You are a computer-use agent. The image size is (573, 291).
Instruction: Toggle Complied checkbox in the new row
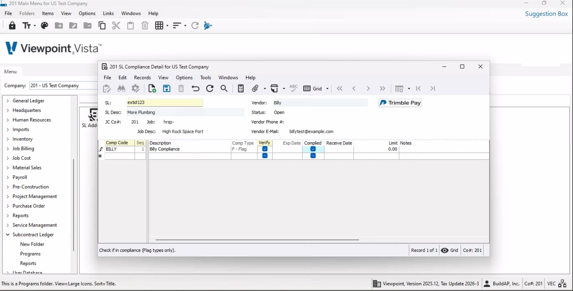[x=313, y=156]
